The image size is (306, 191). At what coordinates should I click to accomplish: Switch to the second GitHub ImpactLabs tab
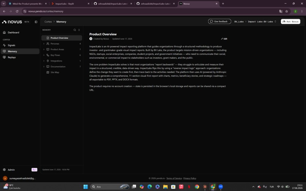click(x=154, y=4)
